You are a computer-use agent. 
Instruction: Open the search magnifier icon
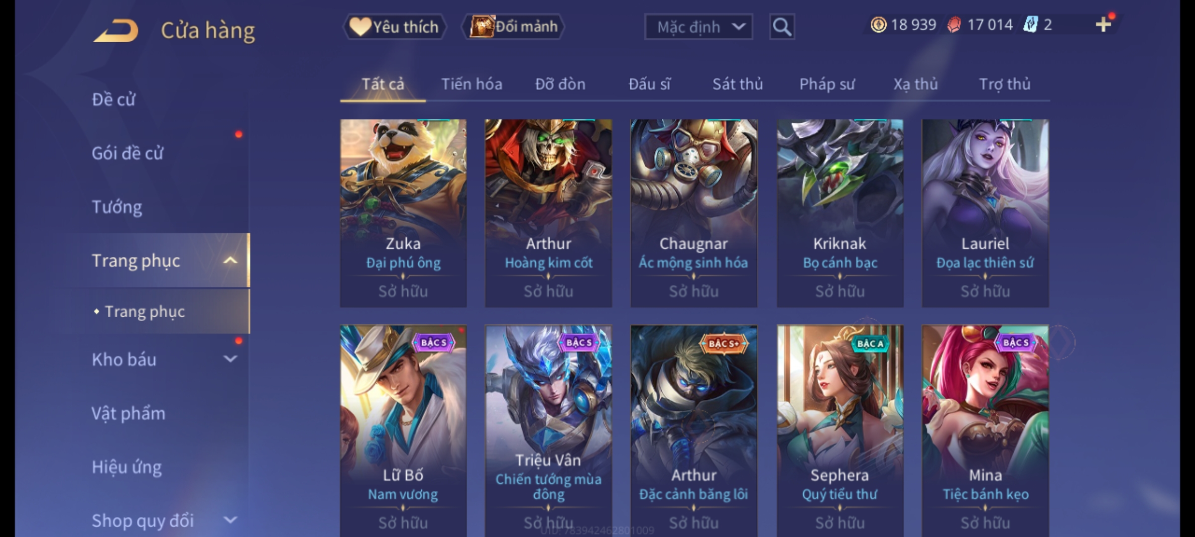(x=782, y=27)
